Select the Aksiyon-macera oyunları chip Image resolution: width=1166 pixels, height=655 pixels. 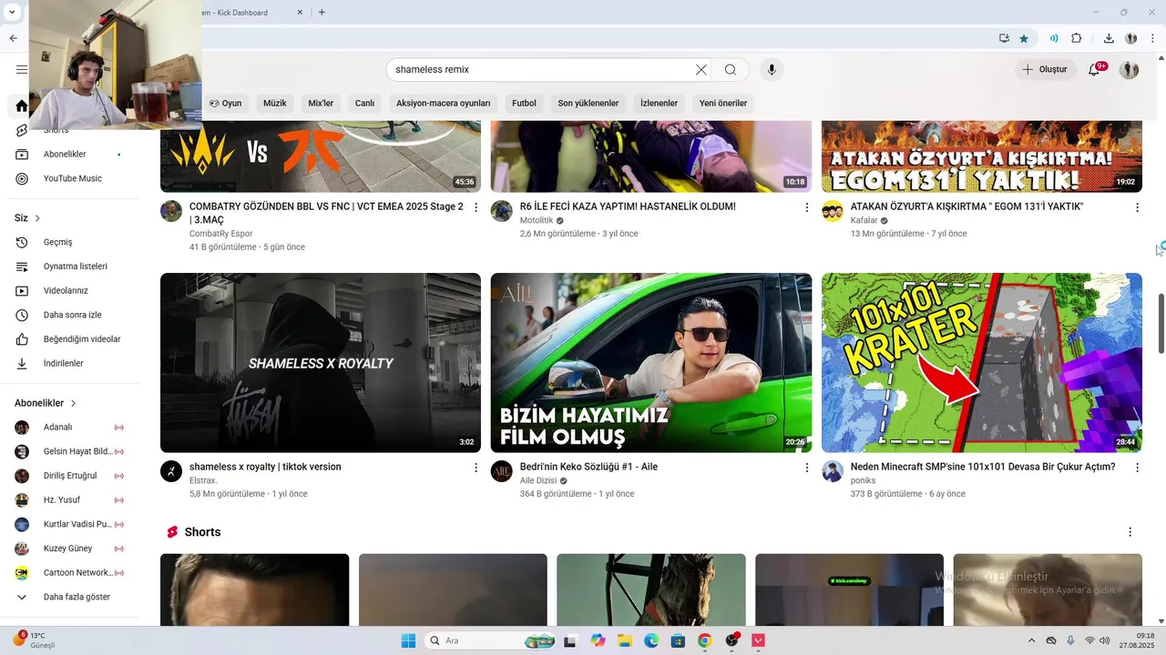443,103
